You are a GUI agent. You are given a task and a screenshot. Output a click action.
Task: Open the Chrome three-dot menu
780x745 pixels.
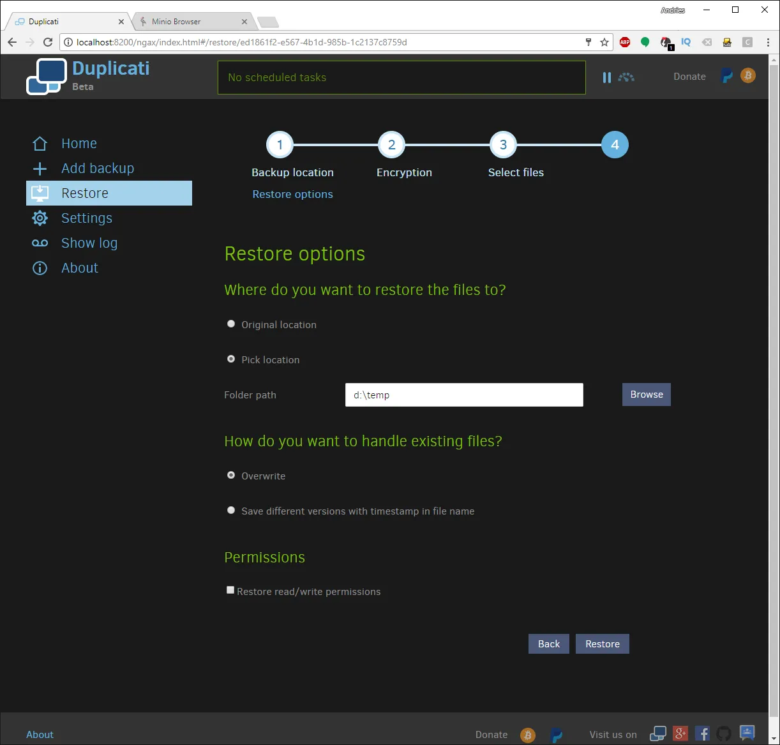pyautogui.click(x=768, y=42)
